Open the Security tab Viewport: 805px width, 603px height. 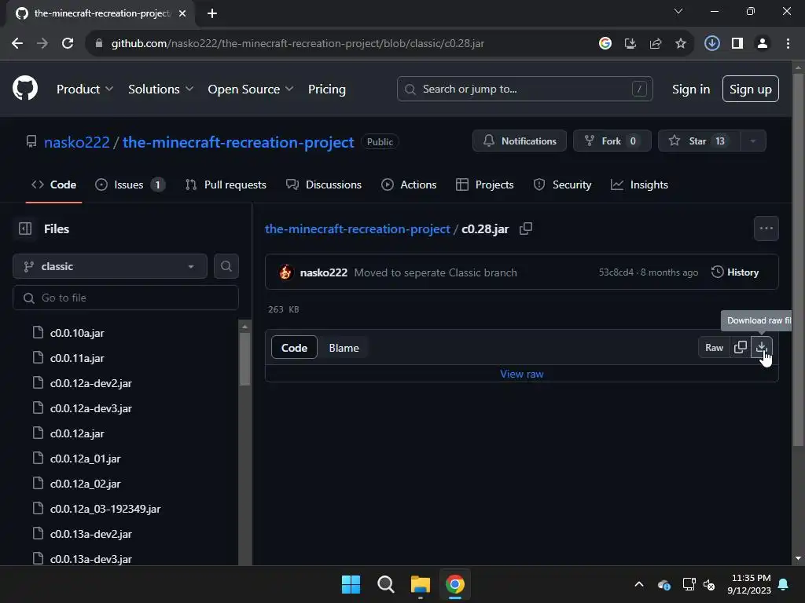coord(562,185)
